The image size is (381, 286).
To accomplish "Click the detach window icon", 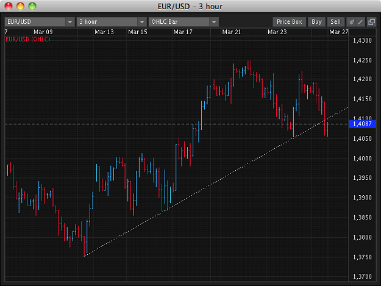I will [x=371, y=22].
